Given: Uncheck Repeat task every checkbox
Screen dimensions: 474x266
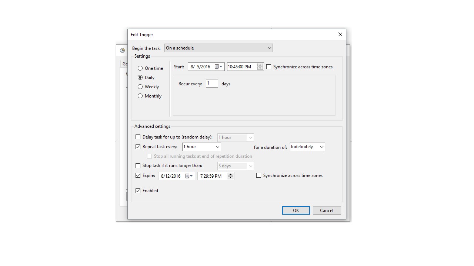Looking at the screenshot, I should click(x=138, y=147).
